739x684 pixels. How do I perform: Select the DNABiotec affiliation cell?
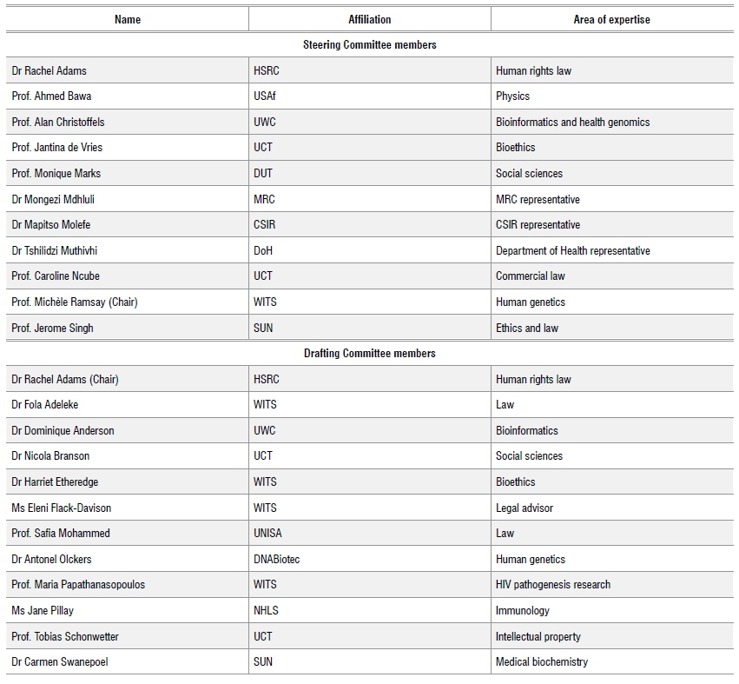[276, 560]
